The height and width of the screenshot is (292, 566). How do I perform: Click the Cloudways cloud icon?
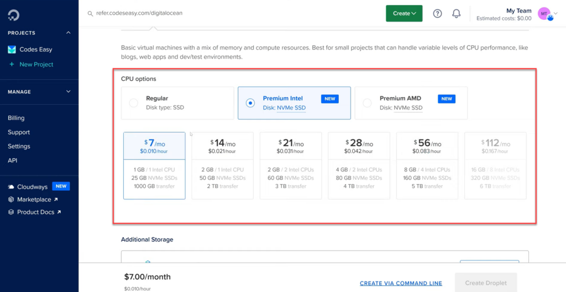point(11,187)
